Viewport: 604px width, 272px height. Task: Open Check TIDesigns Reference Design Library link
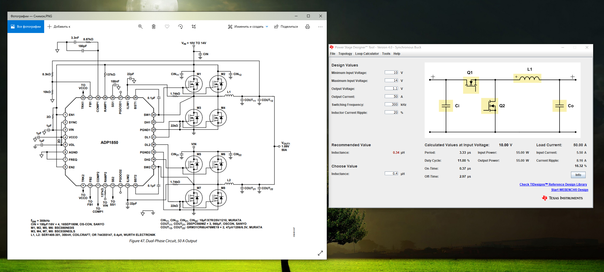[x=553, y=185]
